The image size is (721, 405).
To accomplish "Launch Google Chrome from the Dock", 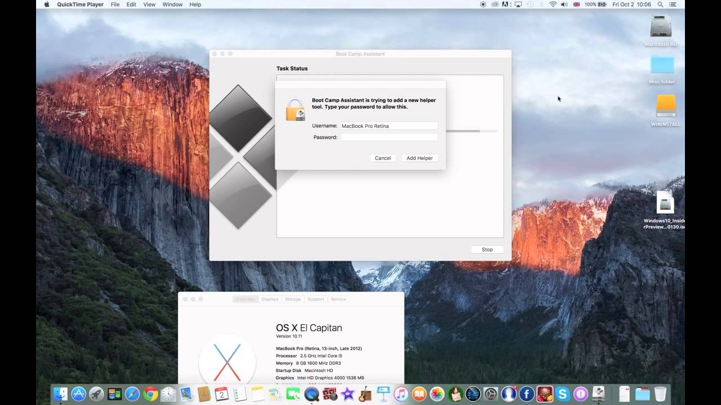I will point(150,394).
